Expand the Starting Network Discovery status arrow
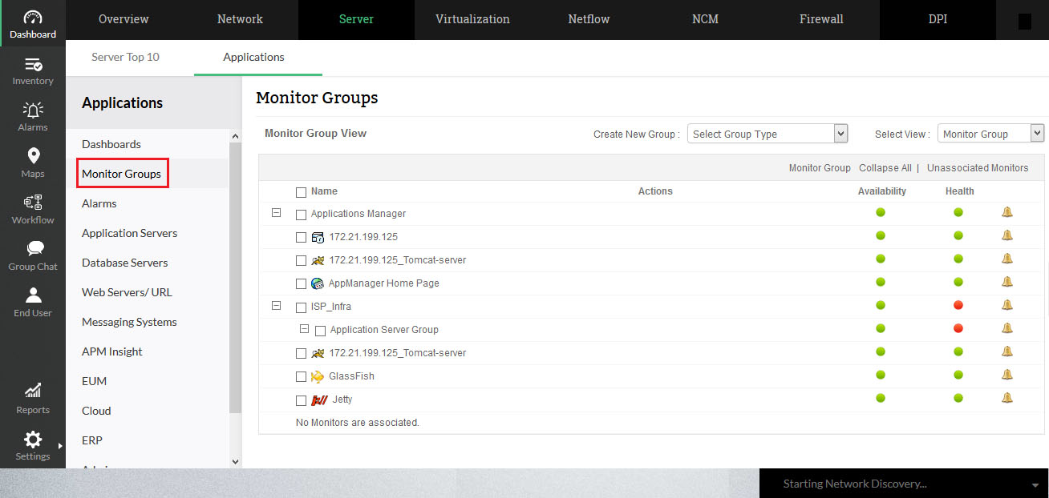Viewport: 1049px width, 498px height. coord(1035,485)
